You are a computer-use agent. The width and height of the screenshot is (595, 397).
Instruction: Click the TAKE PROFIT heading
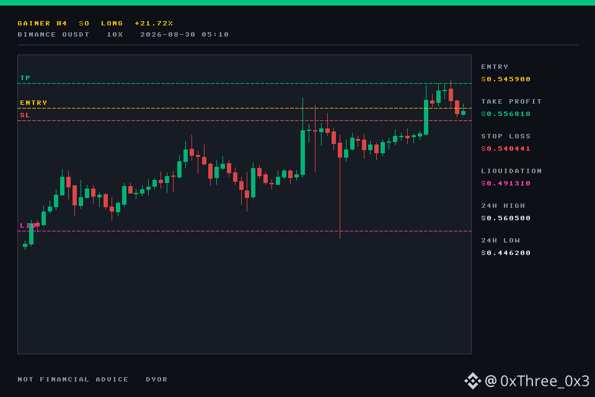511,102
